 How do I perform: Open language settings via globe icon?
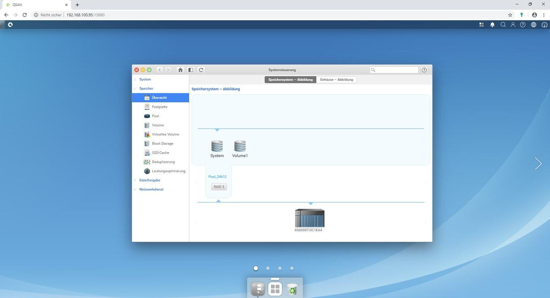[x=533, y=25]
